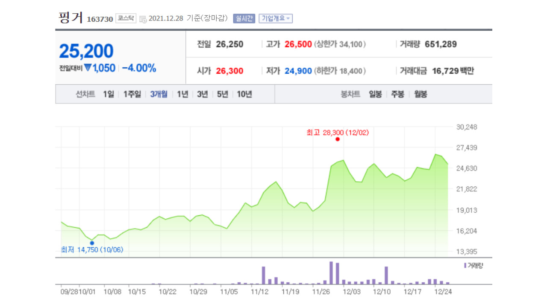Click the stock code 163730

100,19
